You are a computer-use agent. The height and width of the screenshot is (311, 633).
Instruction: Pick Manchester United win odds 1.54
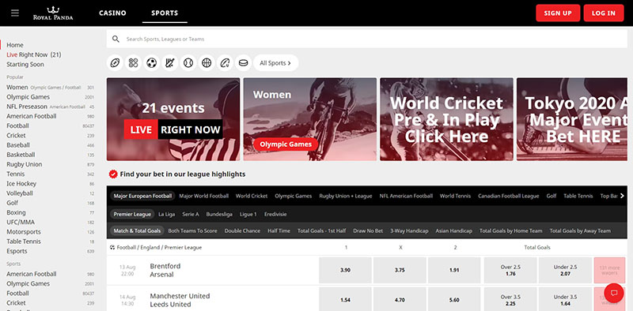345,300
